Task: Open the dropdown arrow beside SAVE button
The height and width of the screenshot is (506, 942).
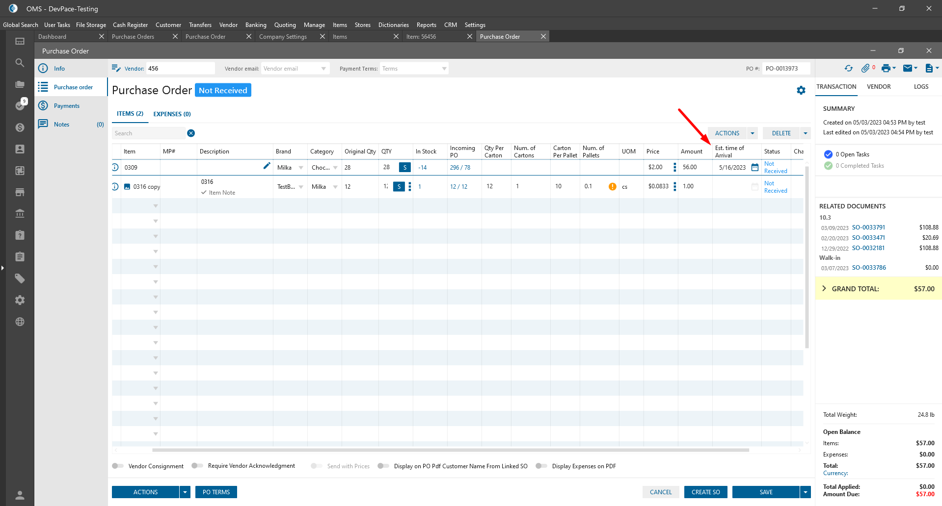Action: click(806, 492)
